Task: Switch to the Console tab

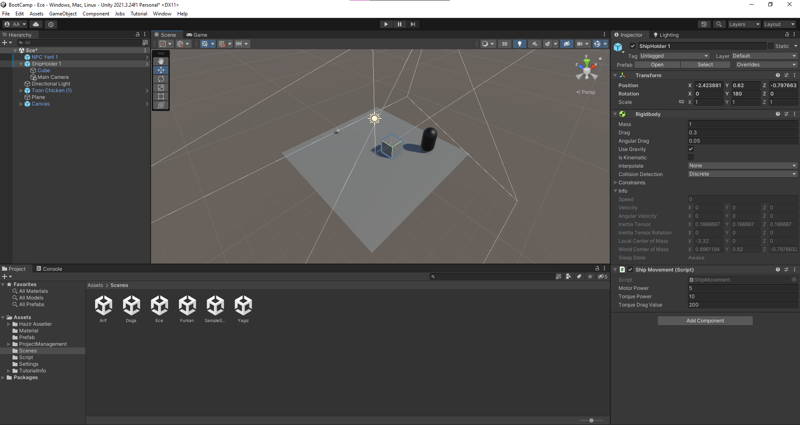Action: coord(49,269)
